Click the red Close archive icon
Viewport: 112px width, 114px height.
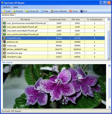[71, 11]
